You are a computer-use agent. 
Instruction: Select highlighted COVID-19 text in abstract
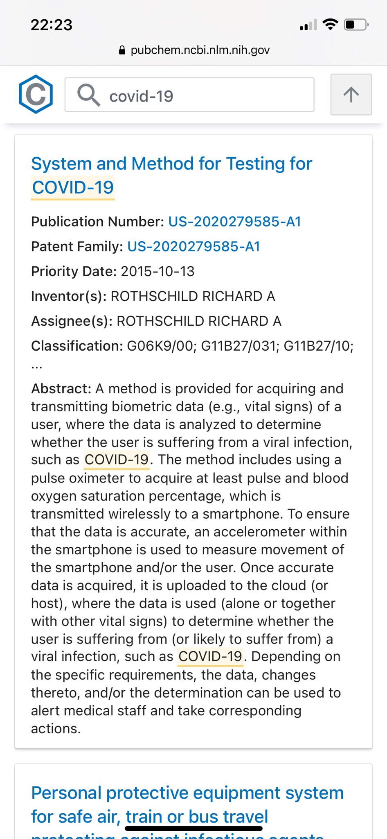click(116, 459)
